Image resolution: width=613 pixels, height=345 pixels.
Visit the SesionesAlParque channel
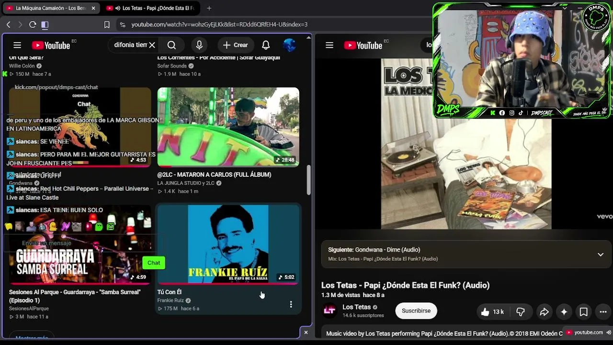click(29, 309)
